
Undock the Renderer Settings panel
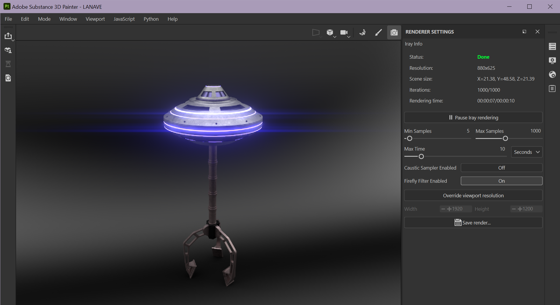click(x=524, y=32)
